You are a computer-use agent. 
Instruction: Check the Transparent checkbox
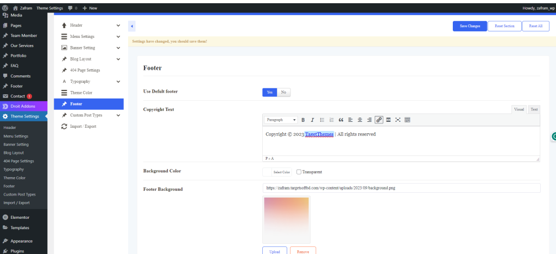[x=299, y=172]
